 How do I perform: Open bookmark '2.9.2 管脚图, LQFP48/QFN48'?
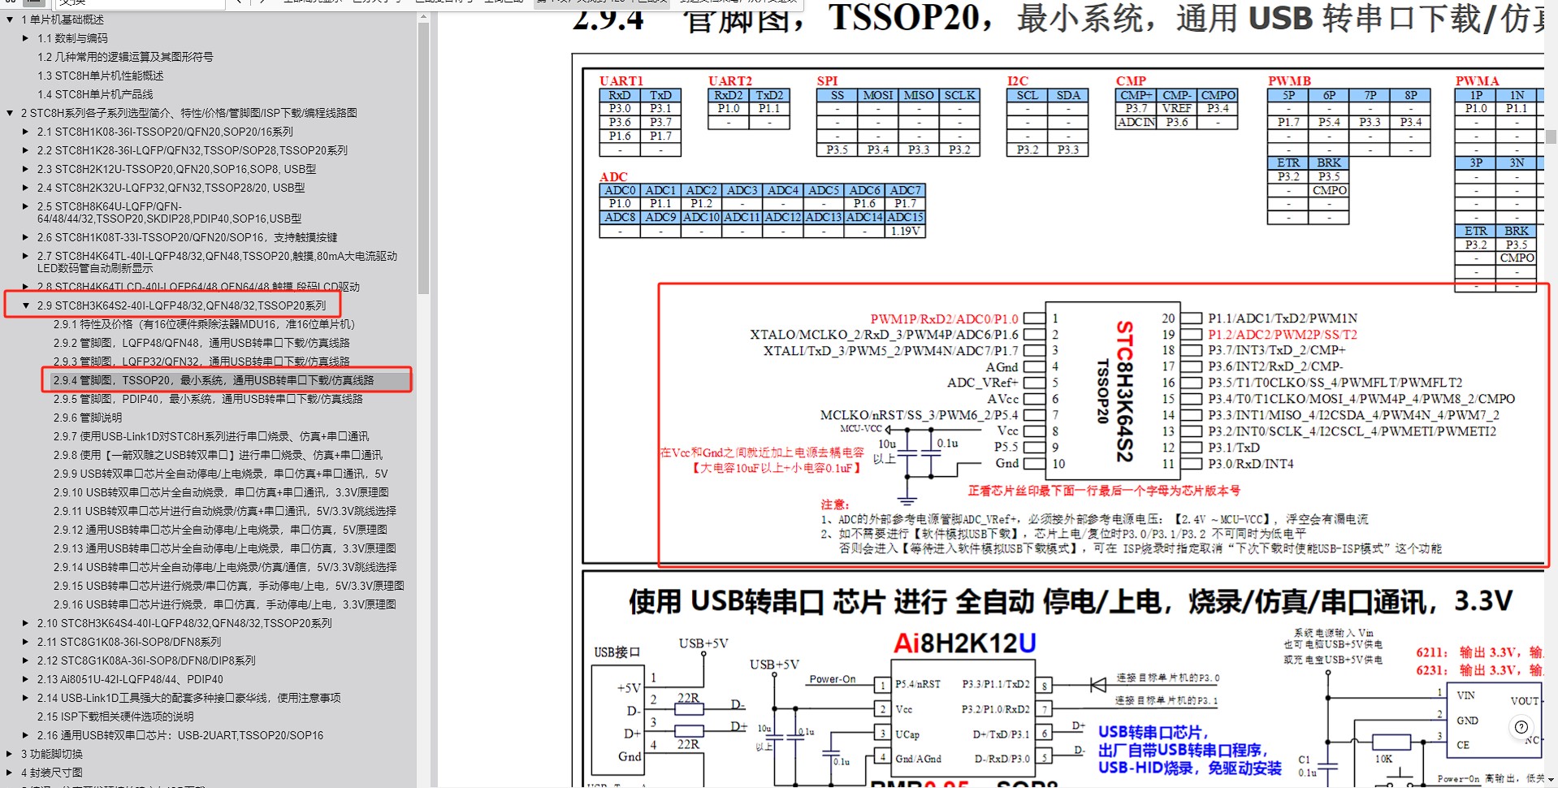(x=201, y=343)
